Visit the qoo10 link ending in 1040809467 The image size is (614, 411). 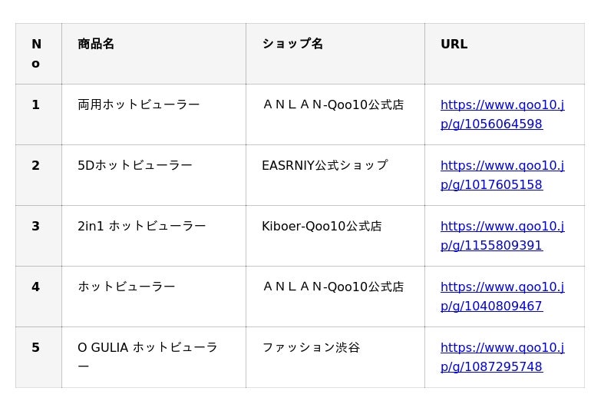click(502, 297)
